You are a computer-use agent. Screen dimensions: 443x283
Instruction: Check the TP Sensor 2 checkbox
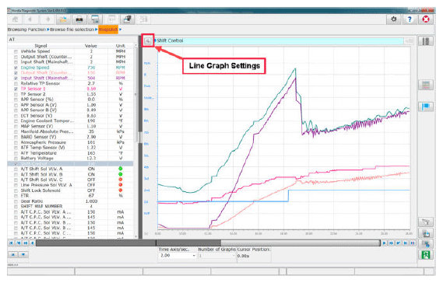tap(16, 94)
